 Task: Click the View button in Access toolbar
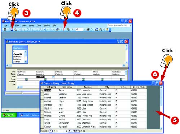(x=5, y=30)
